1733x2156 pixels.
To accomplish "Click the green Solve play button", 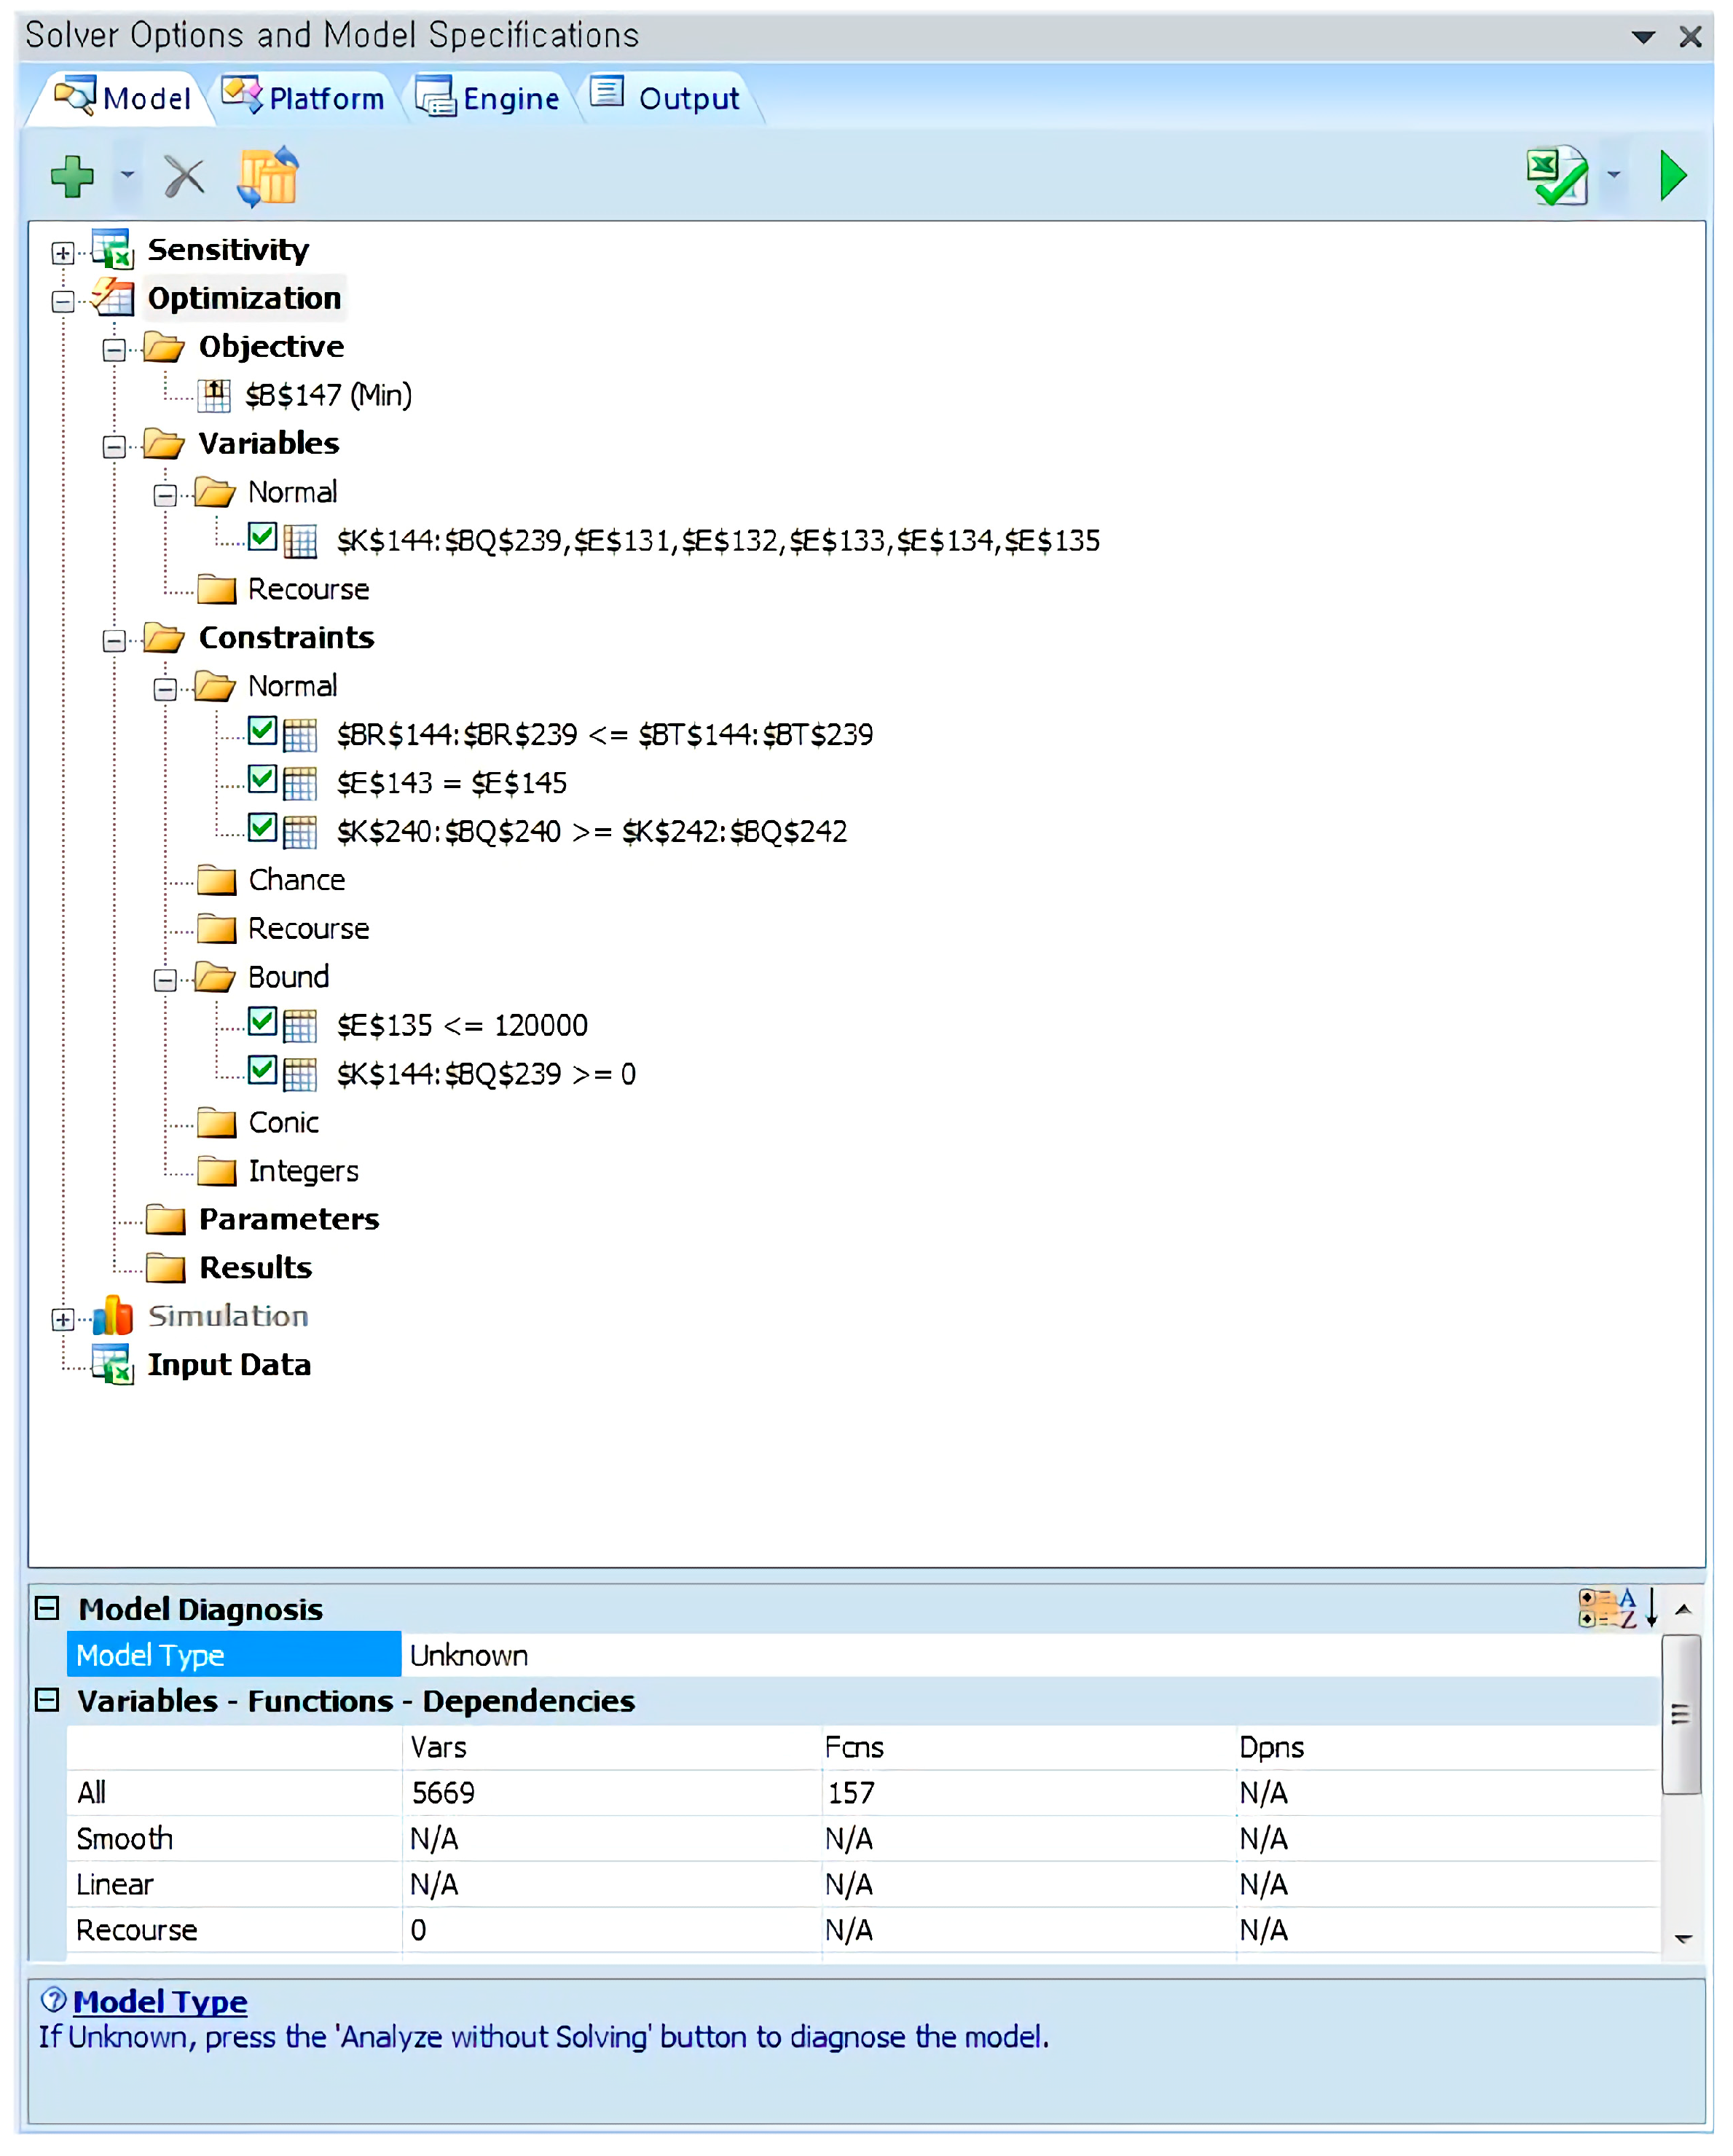I will 1672,176.
